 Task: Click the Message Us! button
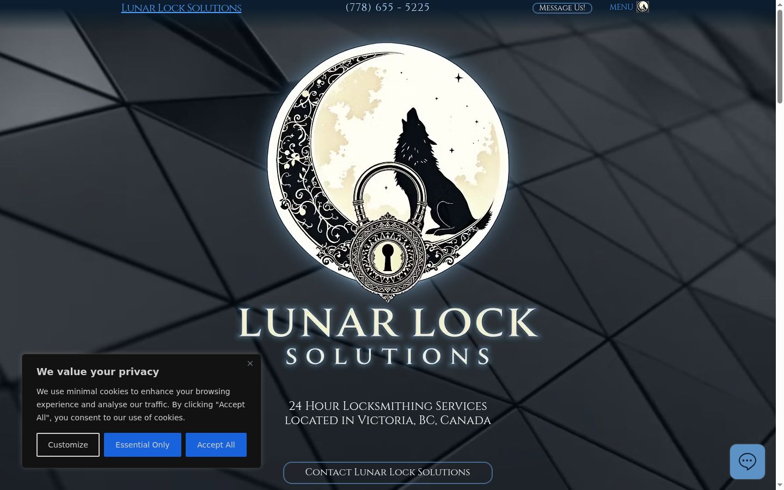[x=562, y=8]
